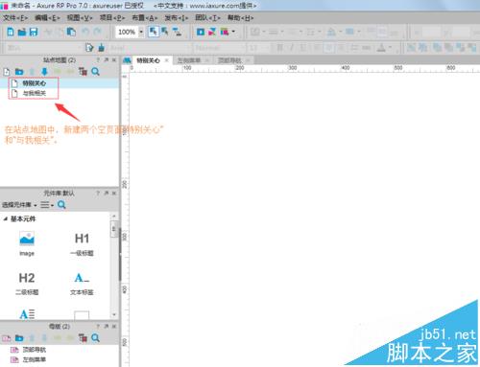Image resolution: width=480 pixels, height=367 pixels.
Task: Open the 100% zoom dropdown
Action: (x=141, y=32)
